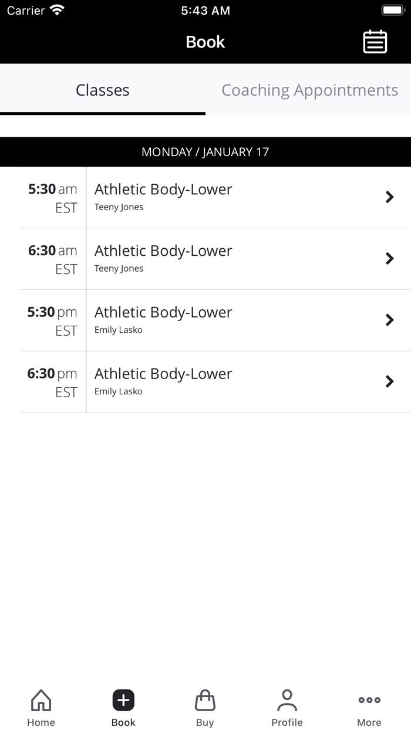The height and width of the screenshot is (730, 411).
Task: Stay on the Classes tab
Action: [x=102, y=90]
